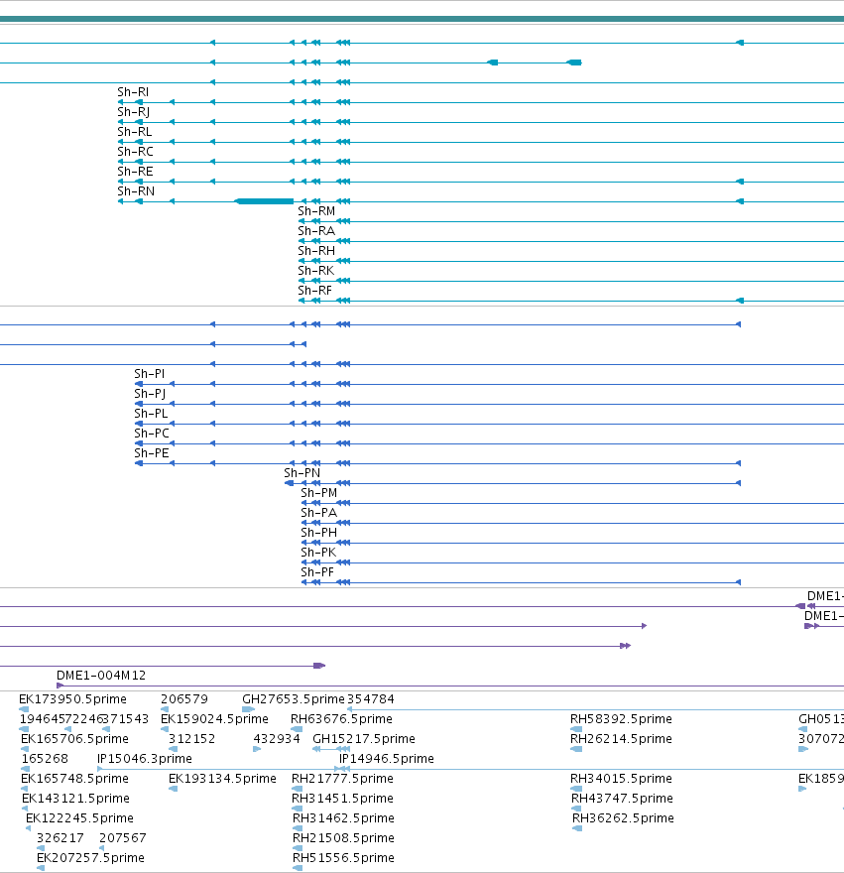Select the Sh-RI transcript label
The height and width of the screenshot is (873, 844).
click(133, 92)
